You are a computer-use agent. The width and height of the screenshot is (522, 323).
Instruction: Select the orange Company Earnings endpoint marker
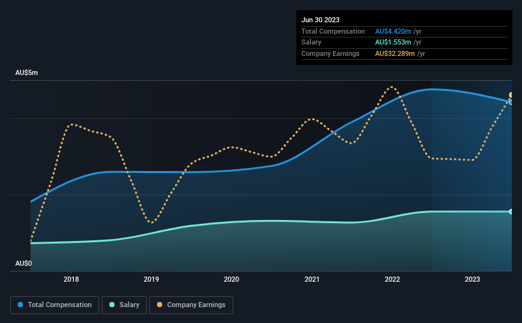click(511, 95)
